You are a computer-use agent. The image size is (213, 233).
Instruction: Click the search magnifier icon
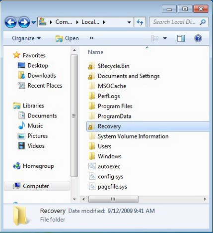(x=203, y=22)
